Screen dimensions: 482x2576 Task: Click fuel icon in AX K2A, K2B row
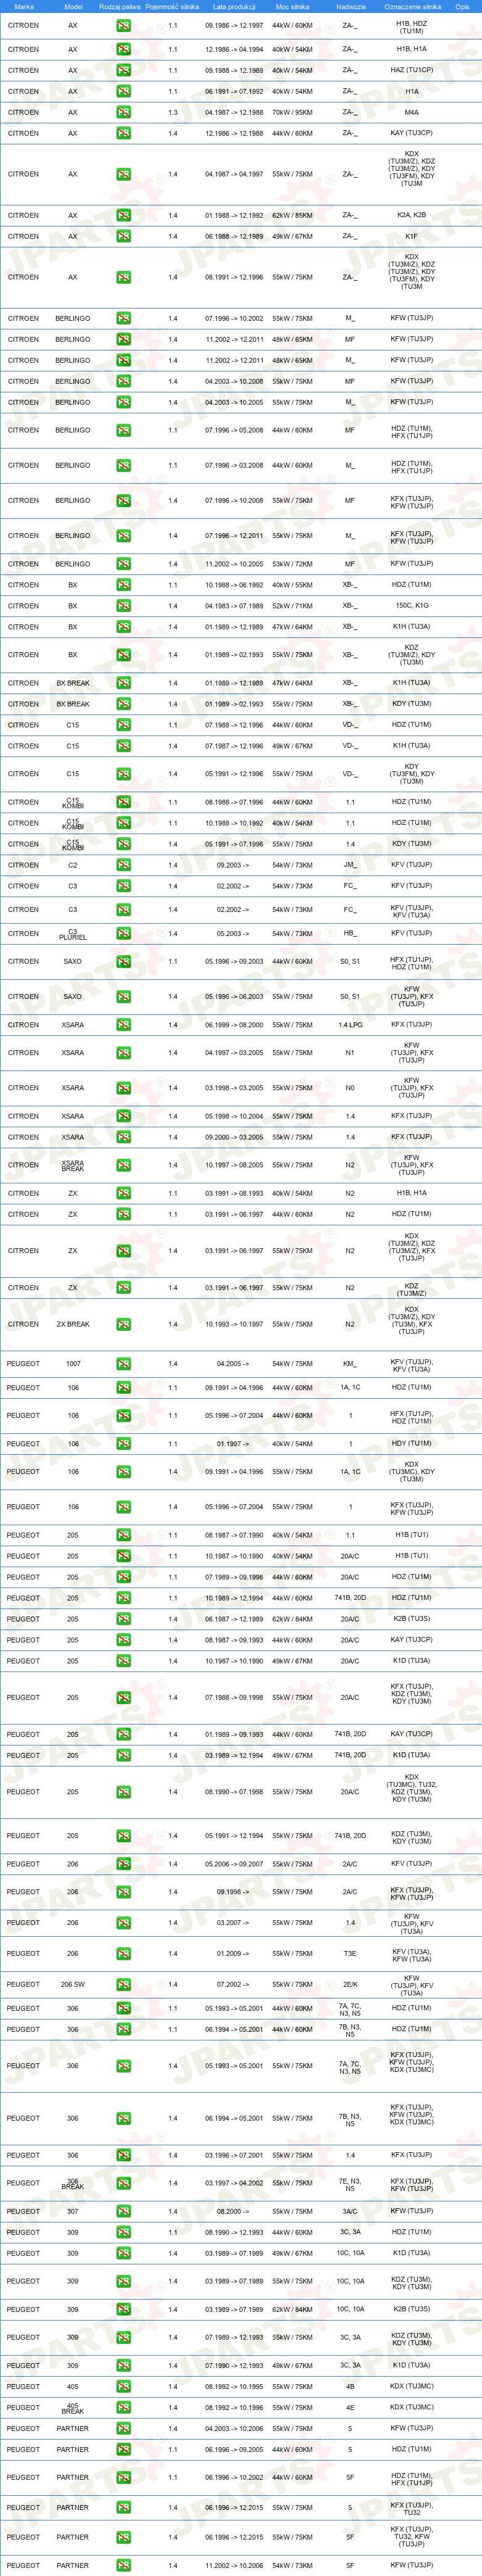[x=123, y=215]
